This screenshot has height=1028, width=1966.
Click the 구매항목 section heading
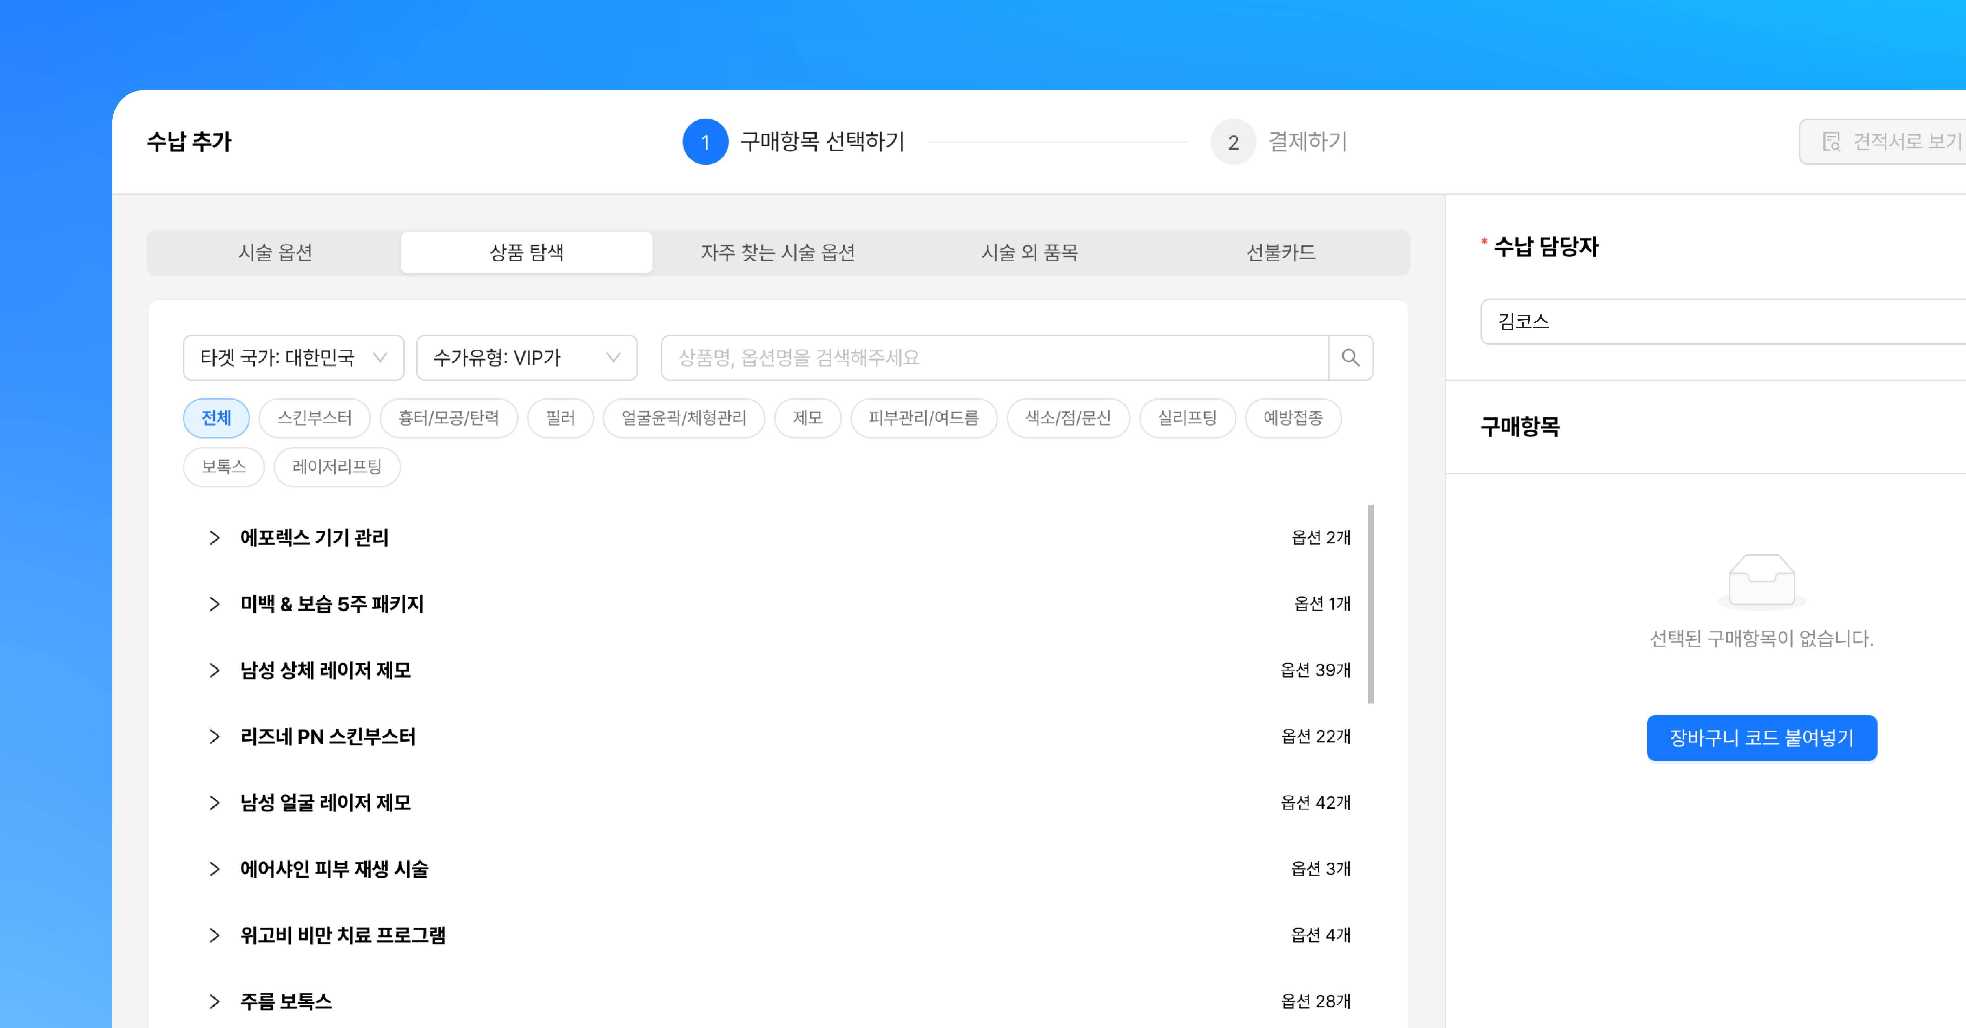pyautogui.click(x=1519, y=427)
